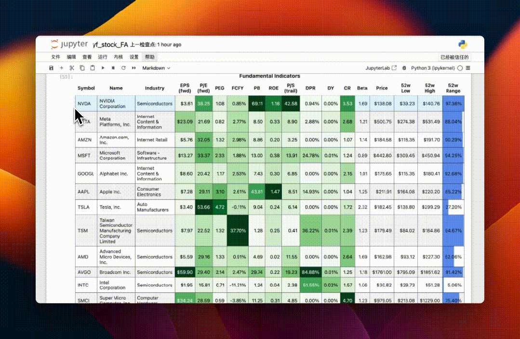520x339 pixels.
Task: Paste a cell using the clipboard icon
Action: [x=93, y=68]
